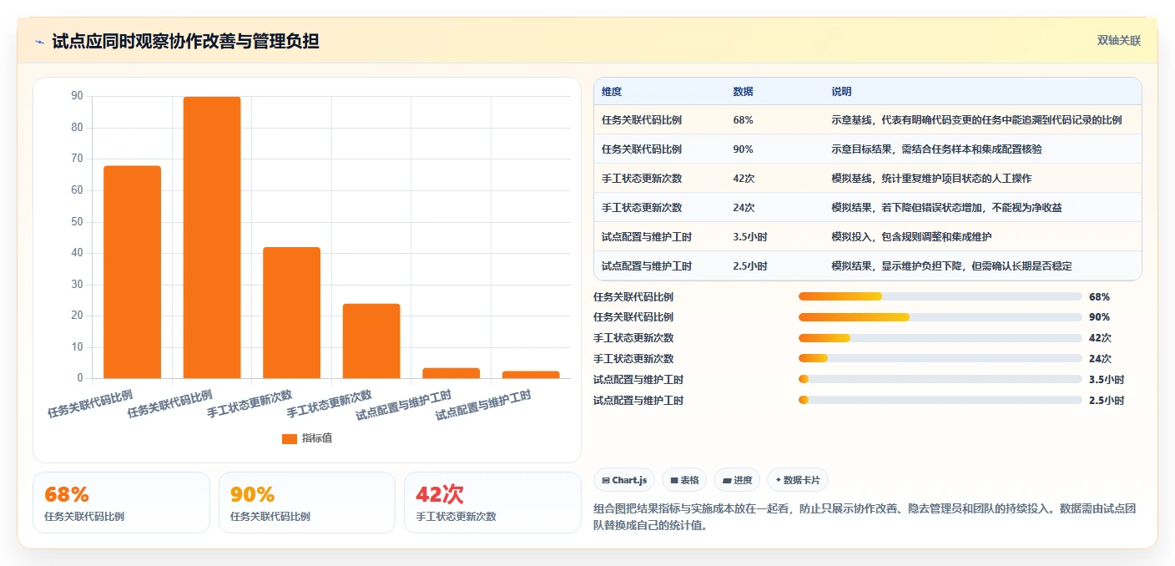Click the 维度 table column header
1175x566 pixels.
point(612,92)
